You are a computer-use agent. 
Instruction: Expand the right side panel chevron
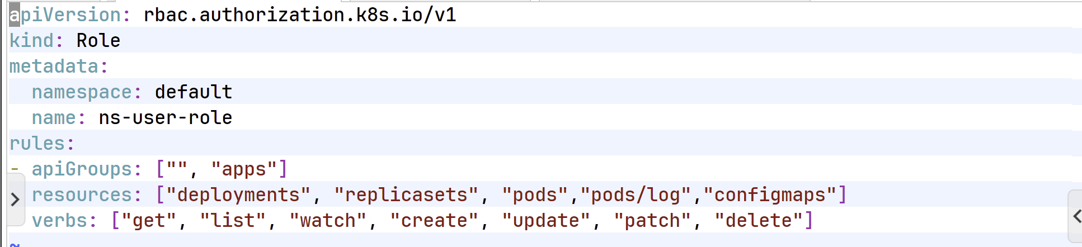point(1076,216)
